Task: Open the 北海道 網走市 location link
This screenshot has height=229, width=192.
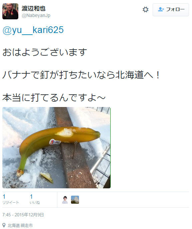Action: [x=20, y=225]
